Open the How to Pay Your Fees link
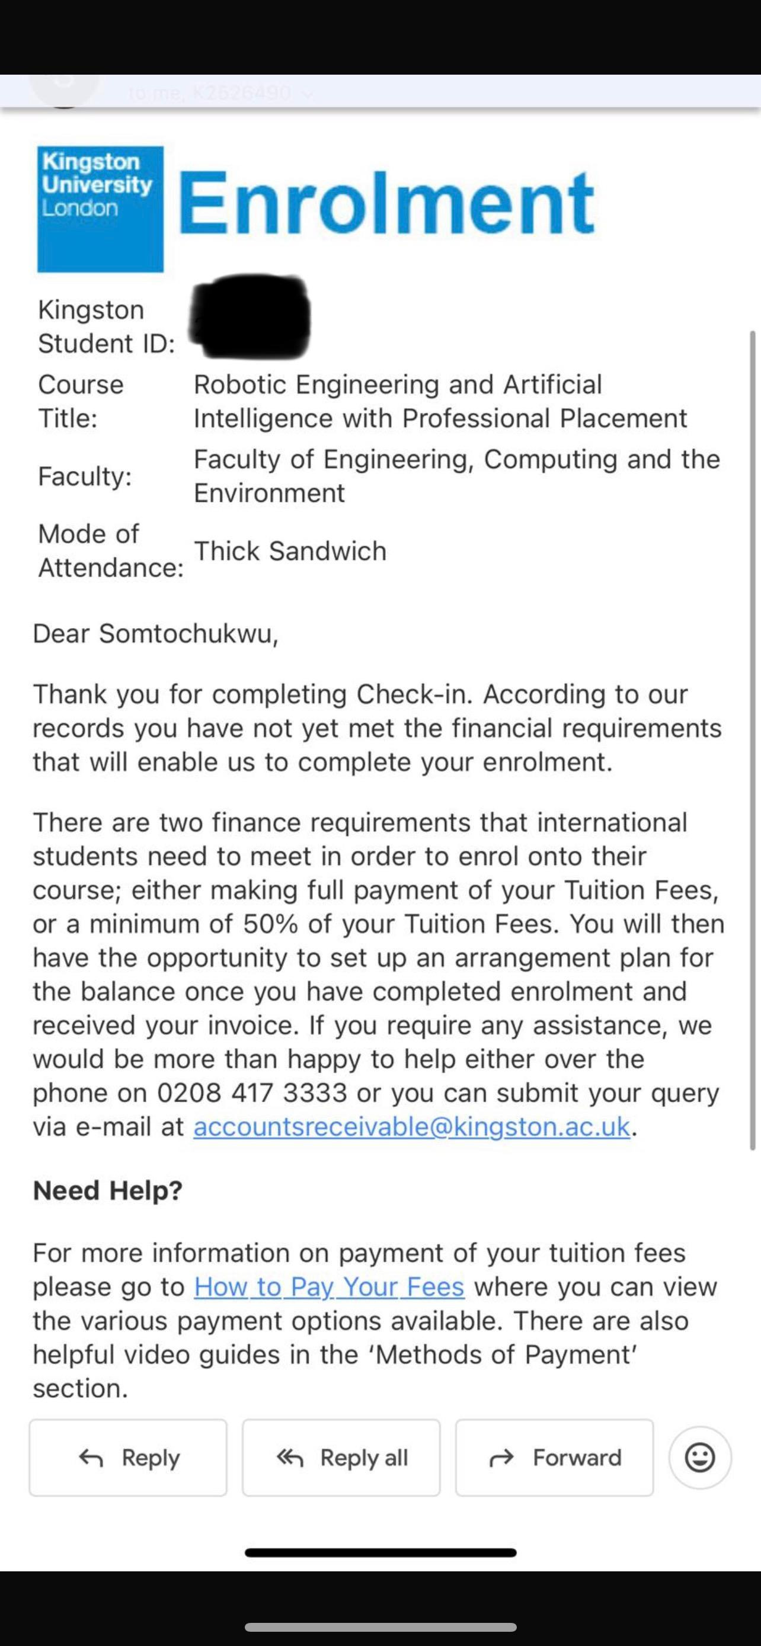The image size is (761, 1646). 329,1287
